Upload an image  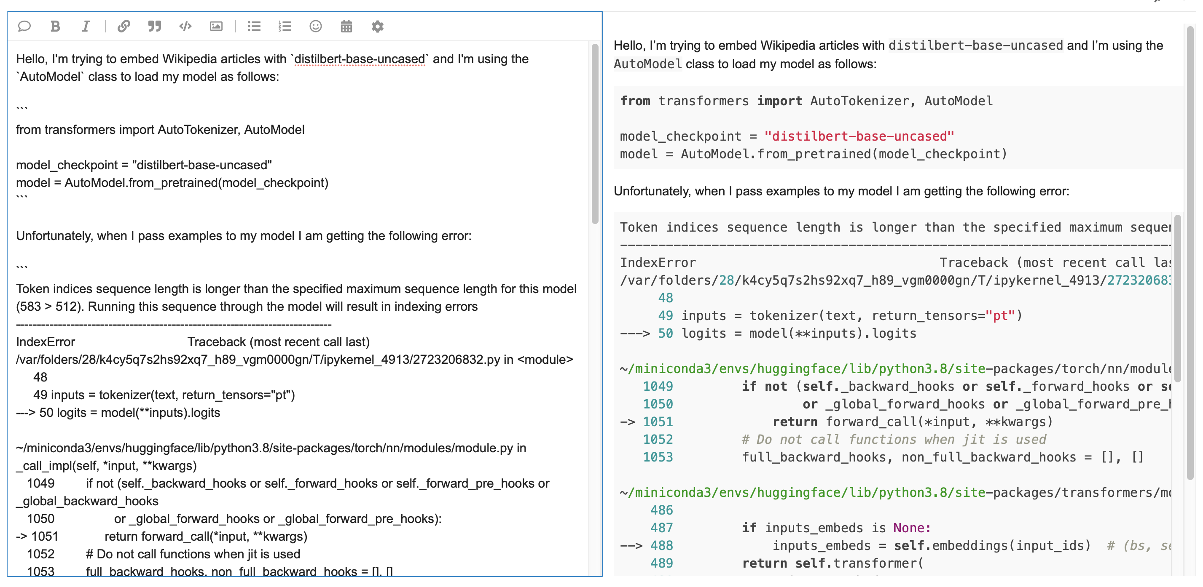[x=216, y=26]
